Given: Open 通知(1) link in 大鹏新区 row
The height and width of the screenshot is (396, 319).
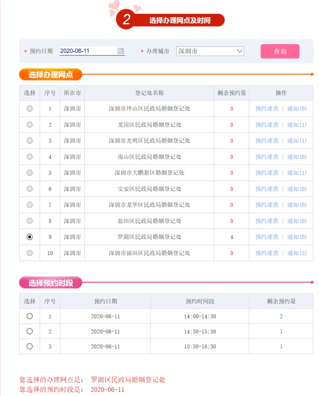Looking at the screenshot, I should click(297, 172).
